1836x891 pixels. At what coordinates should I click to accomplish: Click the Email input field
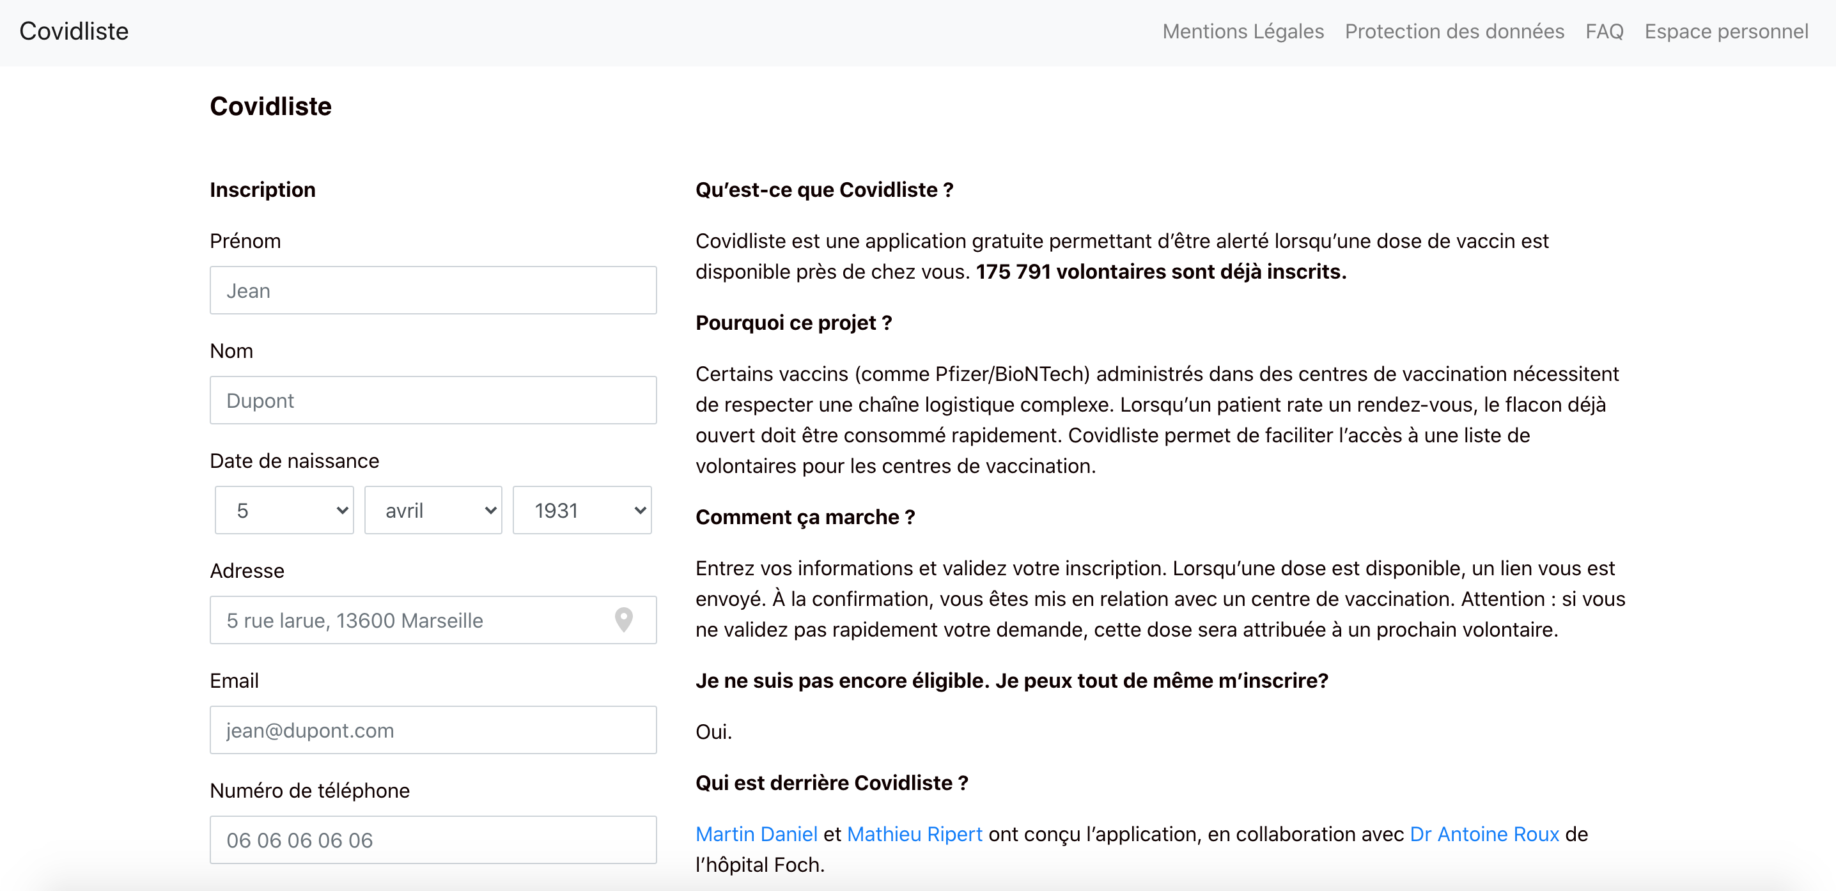[x=433, y=729]
